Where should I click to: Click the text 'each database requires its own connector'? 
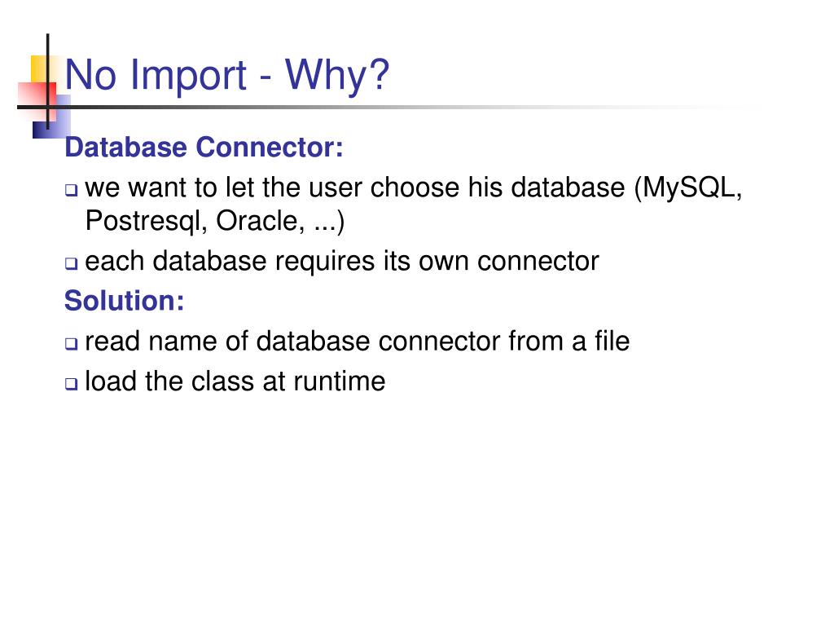342,261
